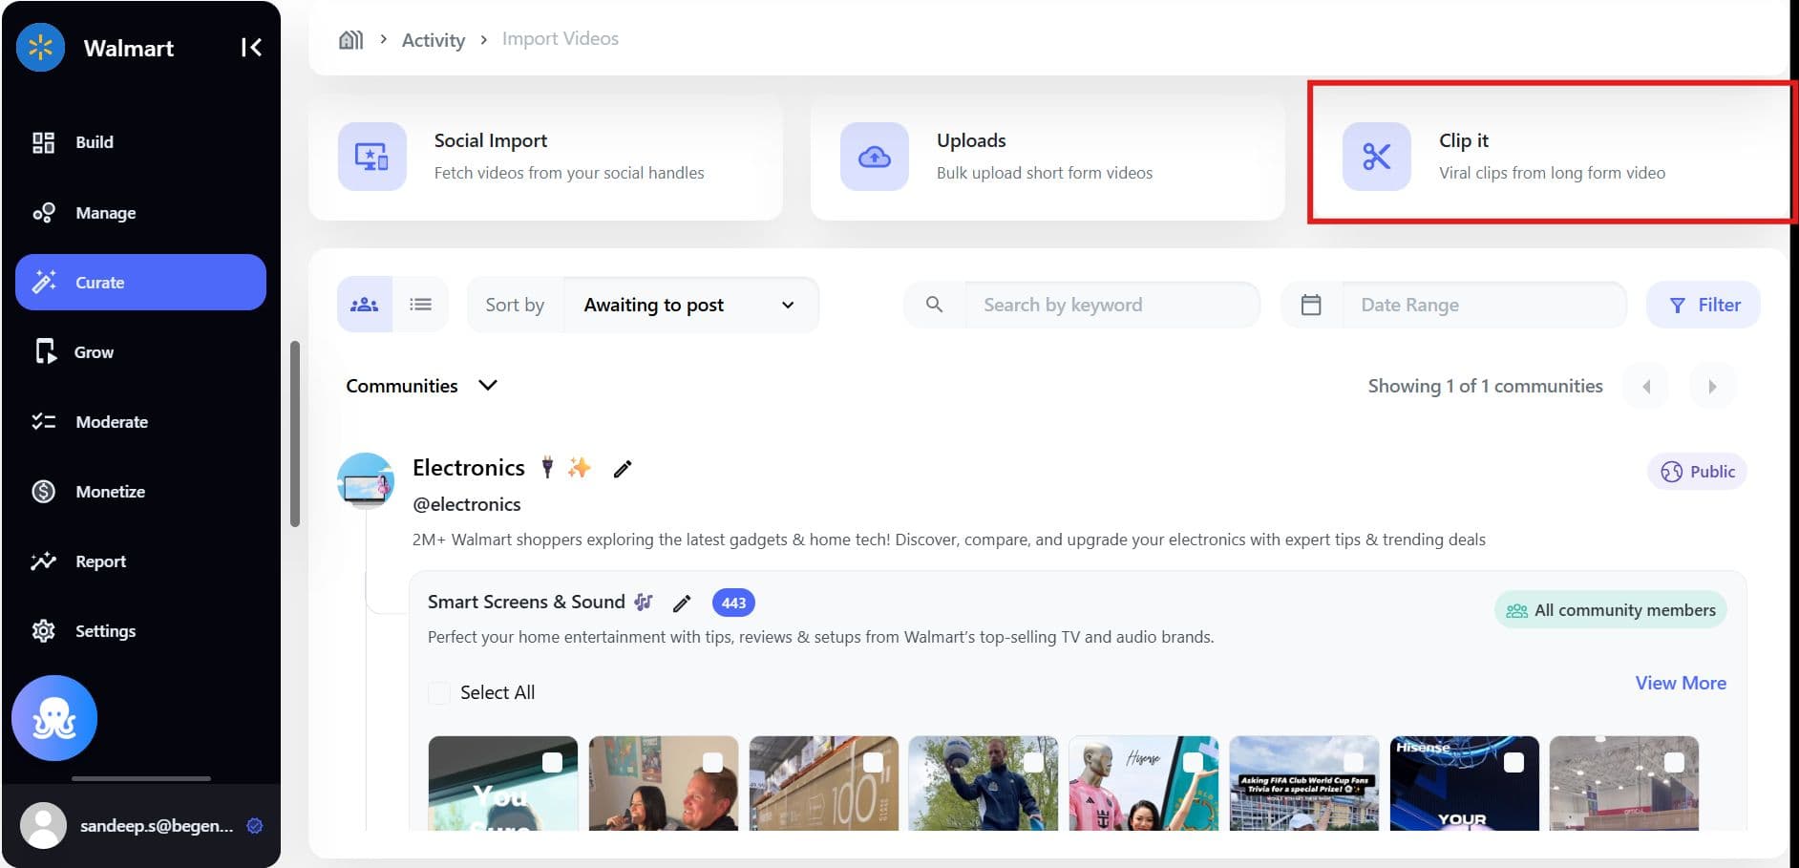Collapse the sidebar with the arrow icon

click(251, 47)
